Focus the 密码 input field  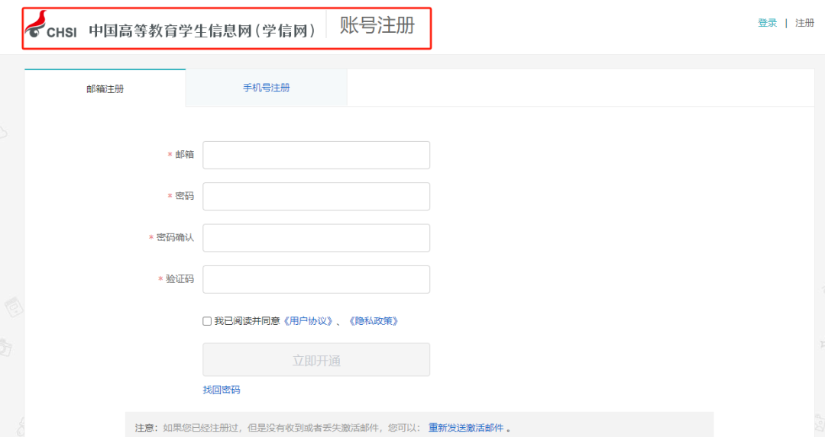(x=316, y=197)
